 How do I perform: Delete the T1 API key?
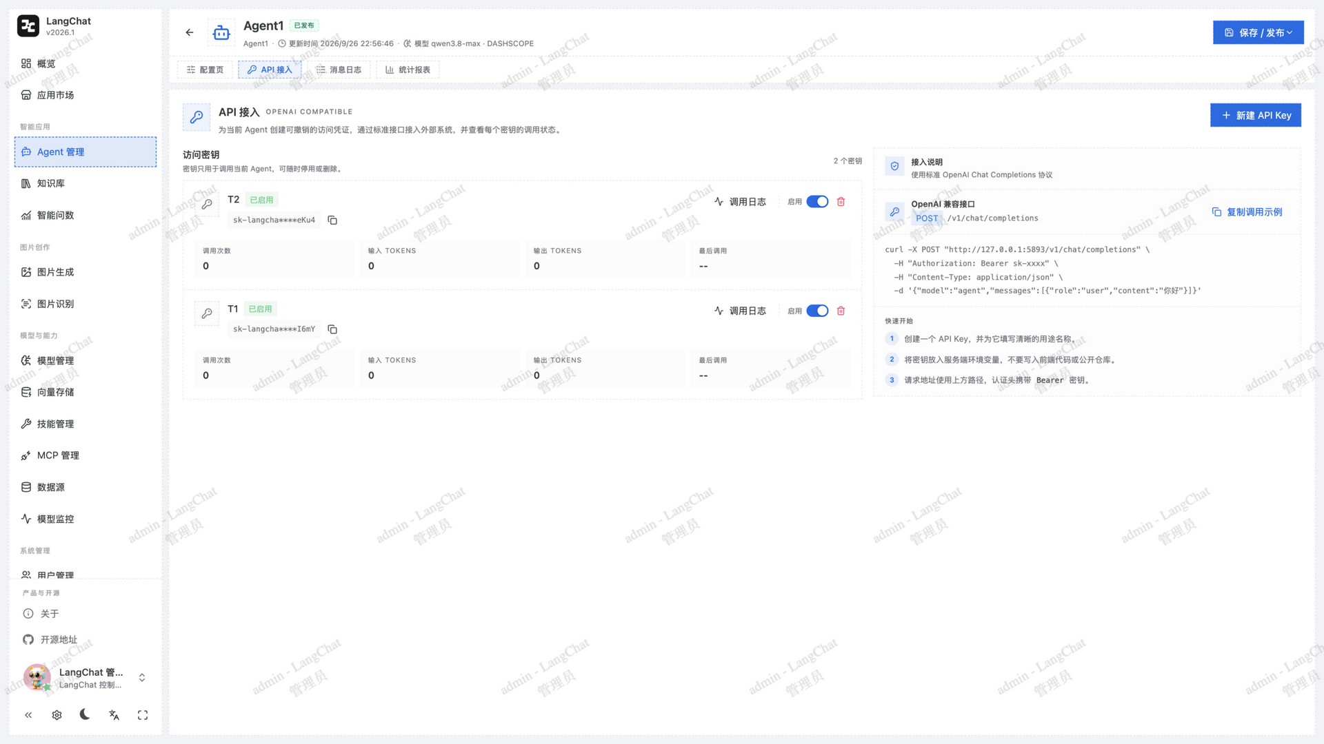[841, 311]
